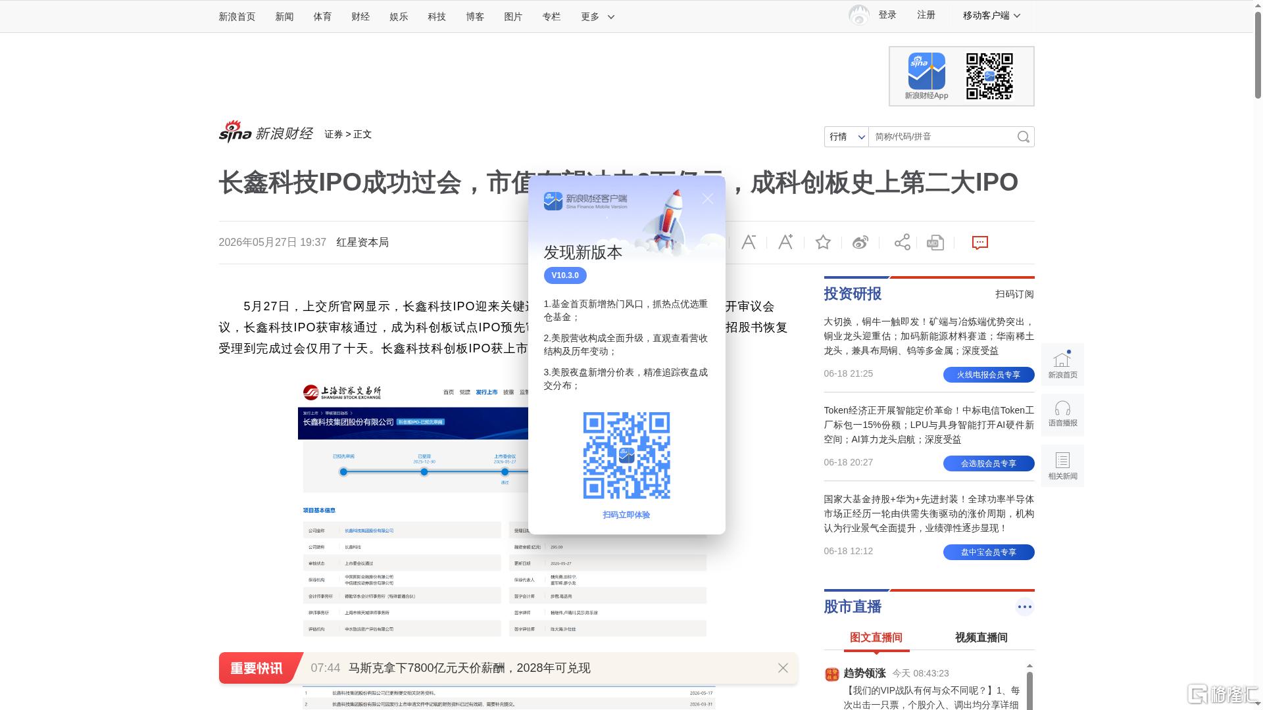Click the 新浪财经App icon
Image resolution: width=1263 pixels, height=710 pixels.
[926, 72]
